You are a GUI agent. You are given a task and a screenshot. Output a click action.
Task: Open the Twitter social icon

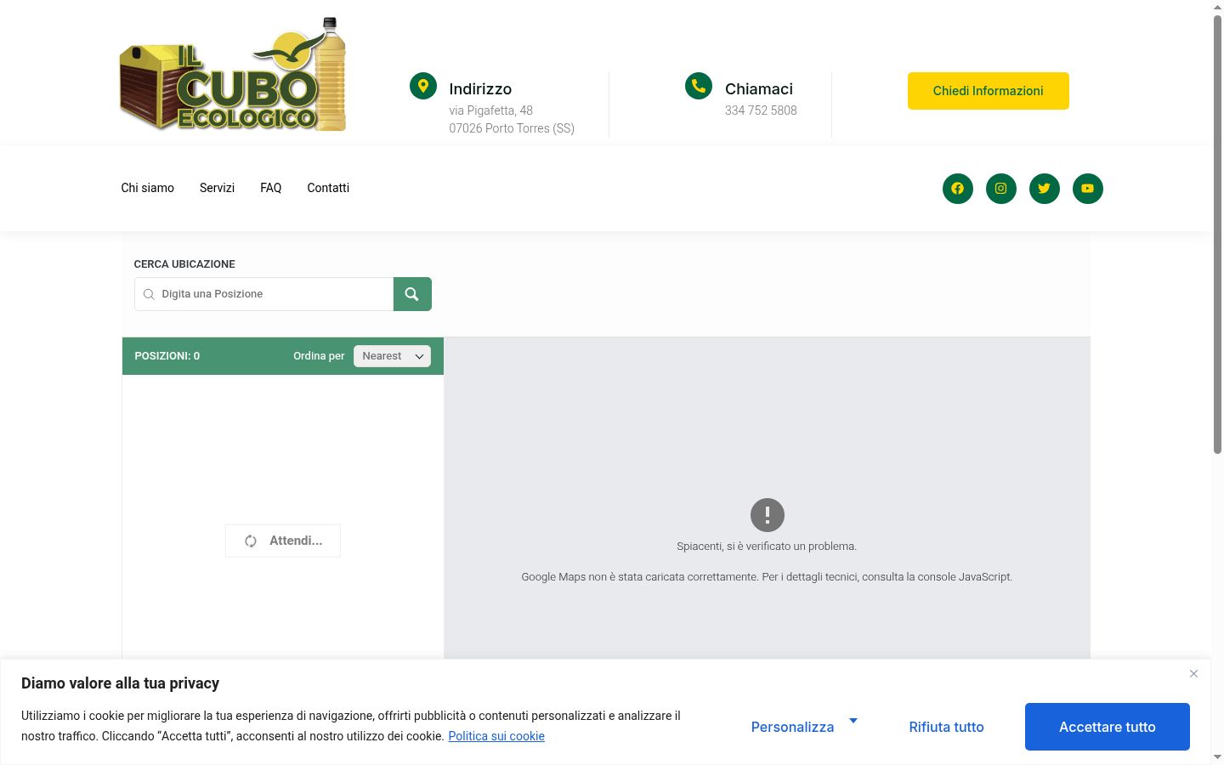tap(1044, 189)
